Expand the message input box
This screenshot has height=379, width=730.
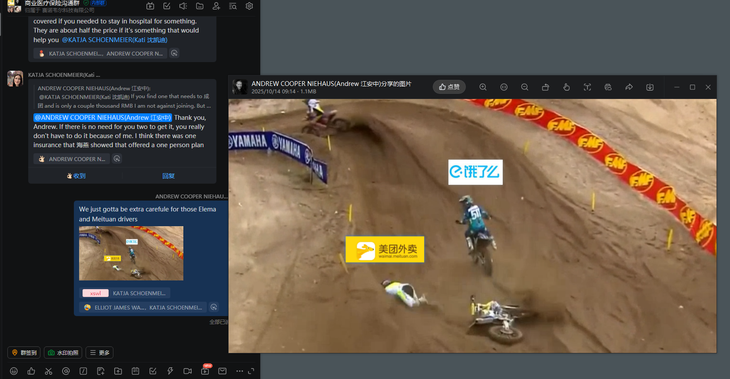point(251,371)
